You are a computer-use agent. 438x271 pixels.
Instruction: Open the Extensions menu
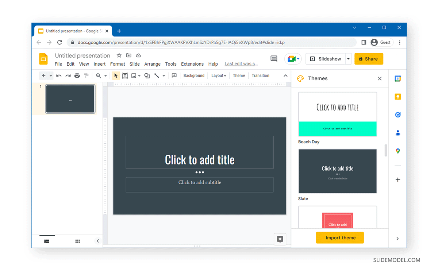tap(192, 64)
